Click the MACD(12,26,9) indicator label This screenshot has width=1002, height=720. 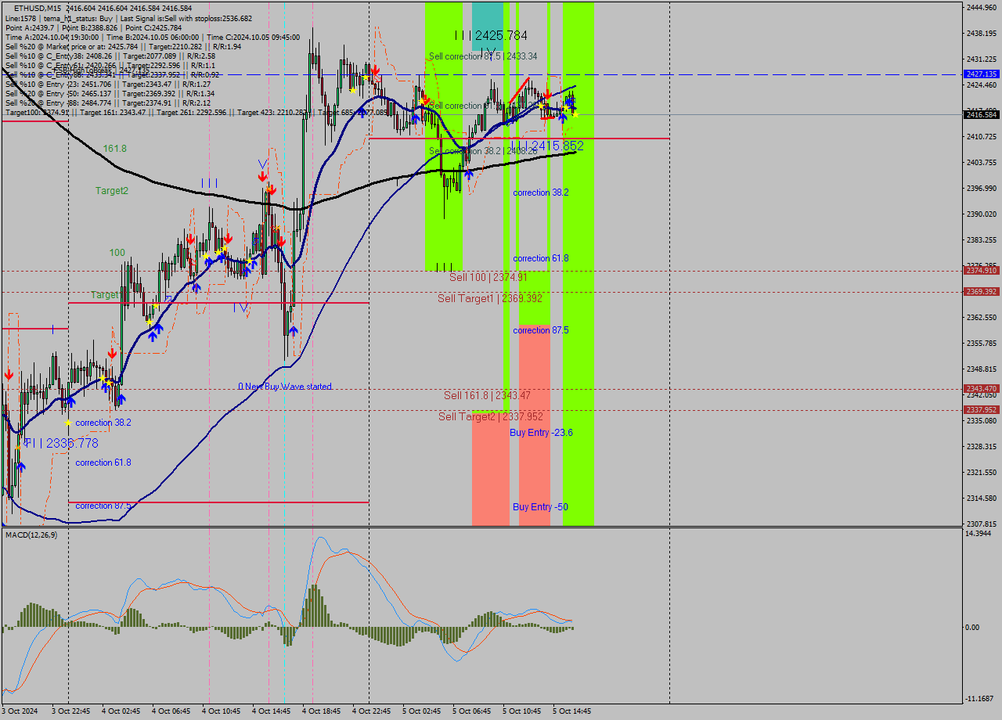tap(31, 535)
